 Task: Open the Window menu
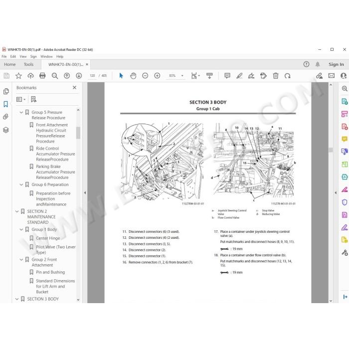pyautogui.click(x=46, y=56)
